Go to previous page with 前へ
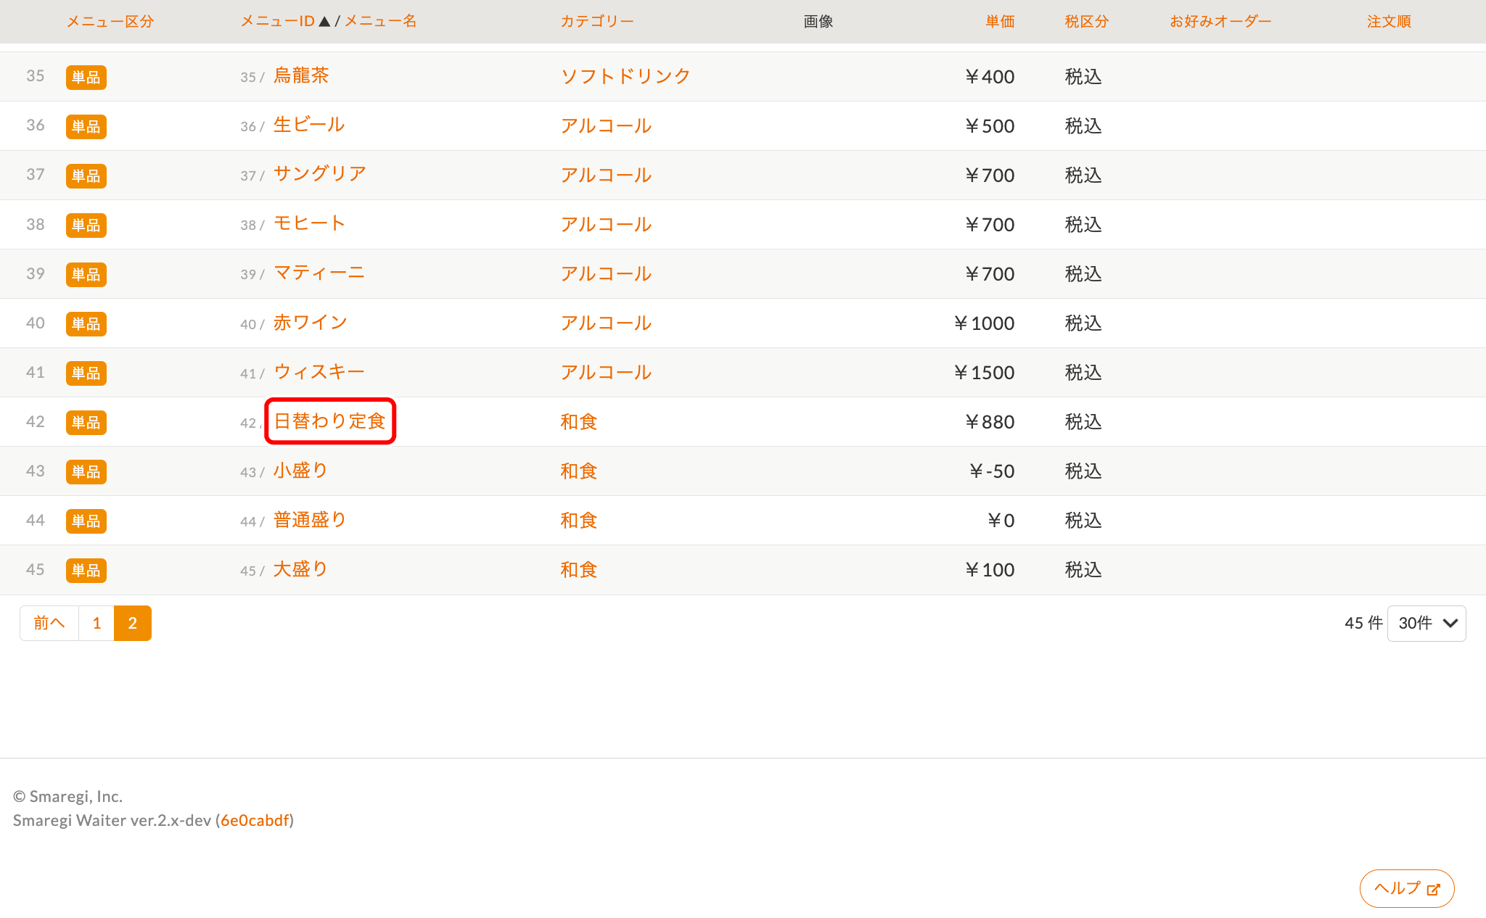This screenshot has width=1486, height=918. [x=49, y=623]
